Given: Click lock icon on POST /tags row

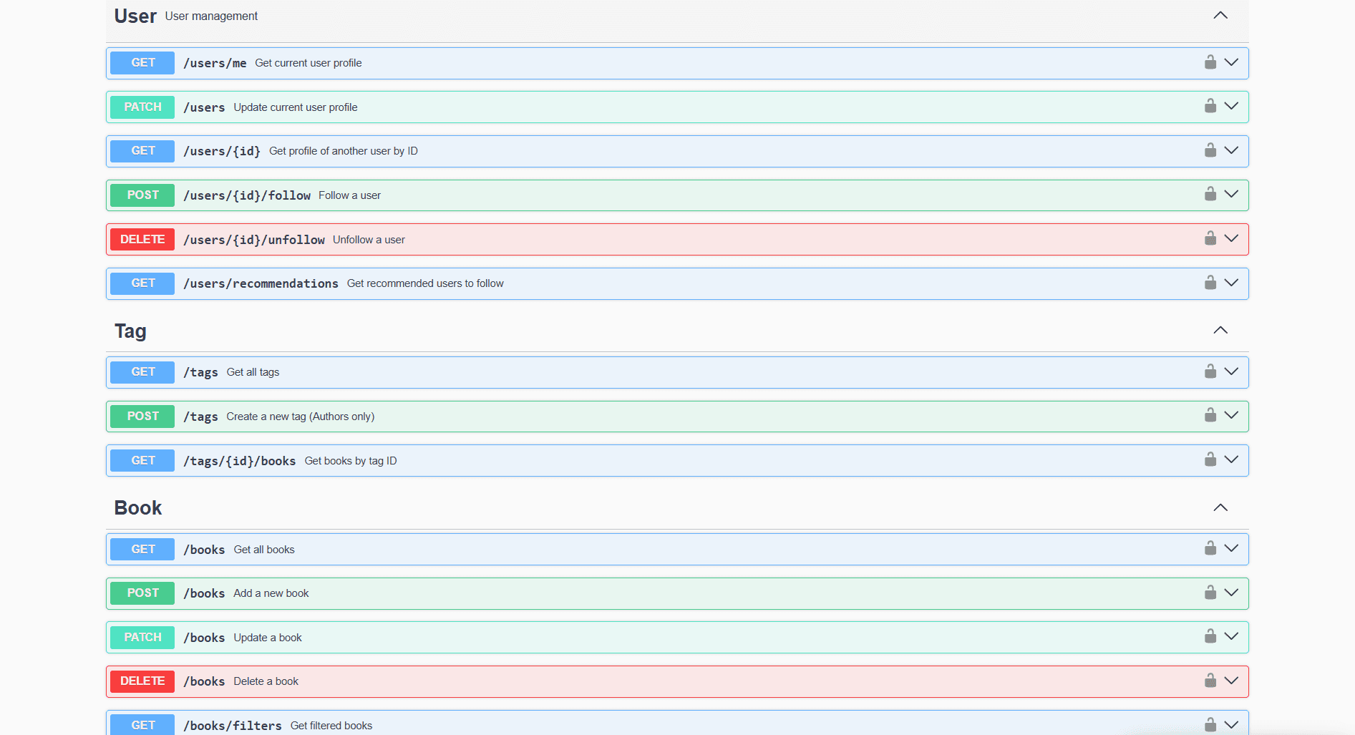Looking at the screenshot, I should [x=1210, y=415].
